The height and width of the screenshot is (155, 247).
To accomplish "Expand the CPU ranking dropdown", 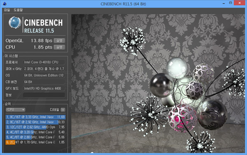I will (16, 109).
